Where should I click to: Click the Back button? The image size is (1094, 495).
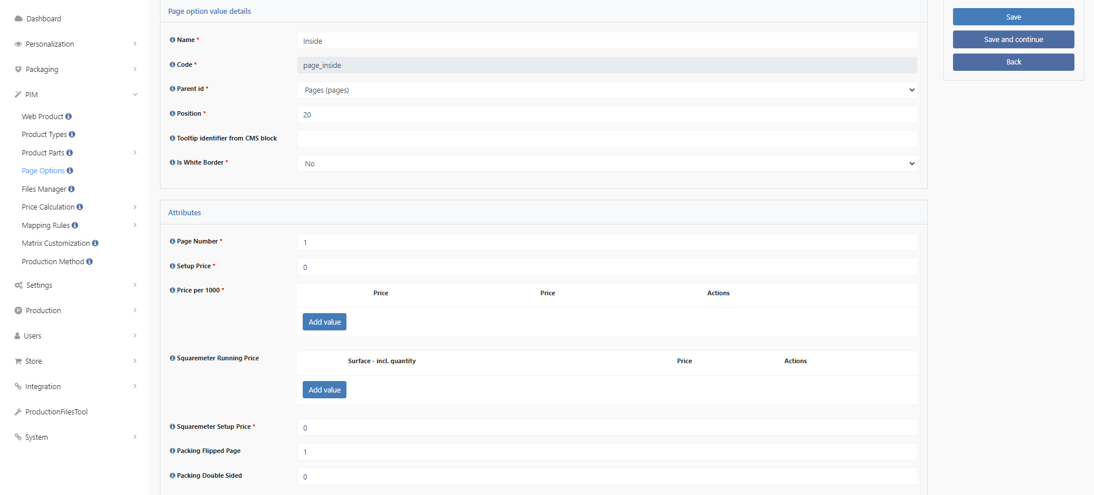[1013, 62]
